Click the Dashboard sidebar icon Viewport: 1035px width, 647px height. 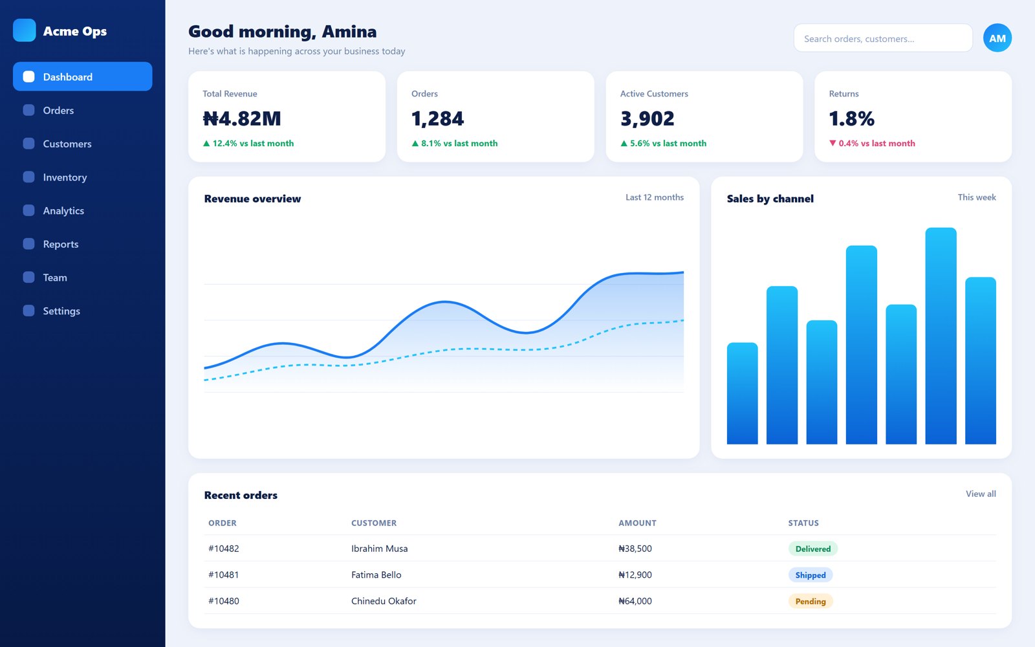coord(28,76)
